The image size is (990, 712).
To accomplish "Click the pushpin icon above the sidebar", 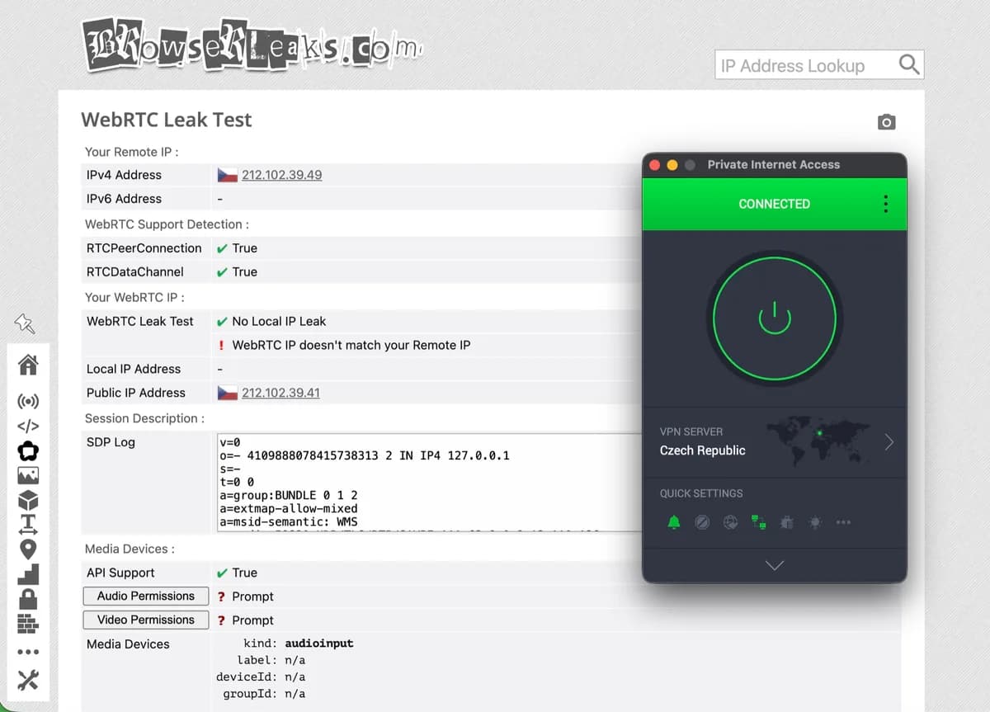I will (x=25, y=324).
